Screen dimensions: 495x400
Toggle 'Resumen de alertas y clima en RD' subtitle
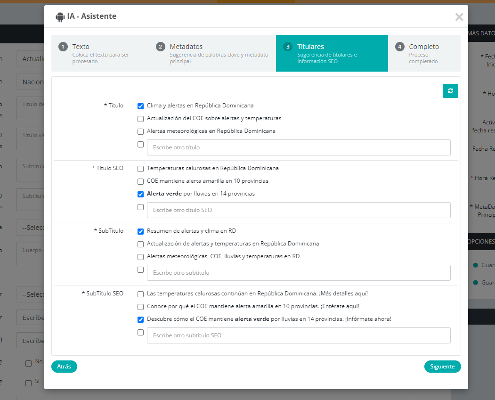[140, 231]
